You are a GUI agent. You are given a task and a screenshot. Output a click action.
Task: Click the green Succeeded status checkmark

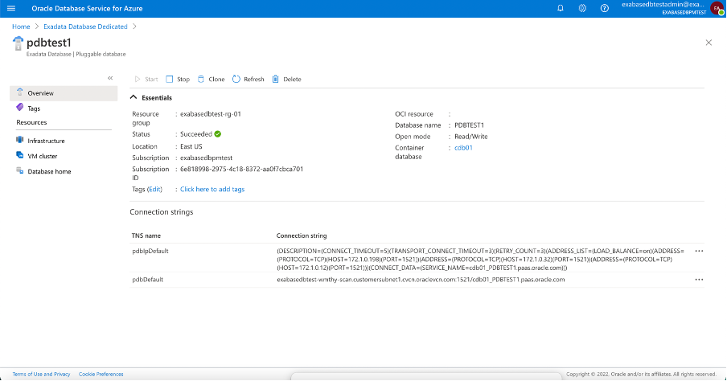[x=218, y=134]
